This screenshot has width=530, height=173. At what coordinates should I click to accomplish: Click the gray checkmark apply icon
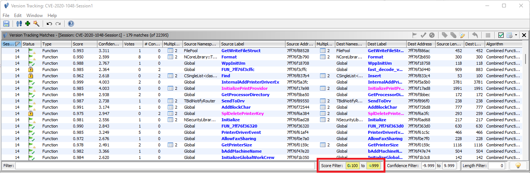click(423, 35)
